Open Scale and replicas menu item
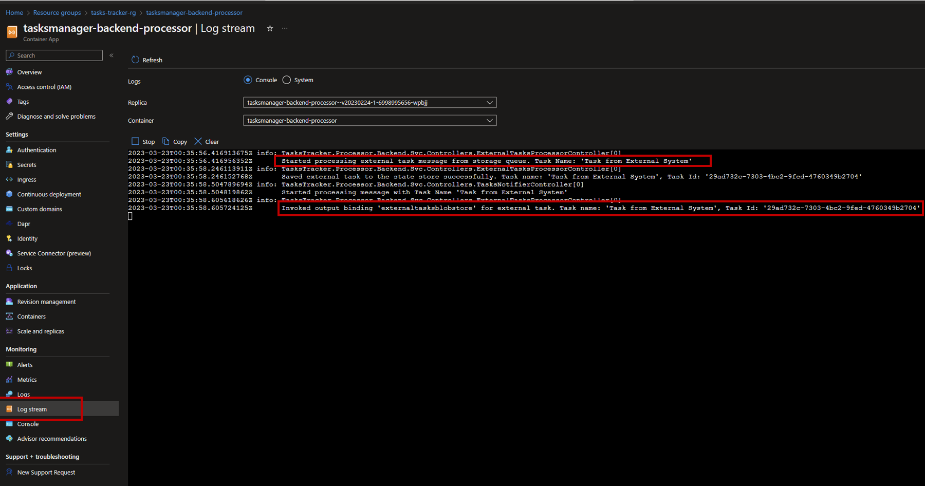 coord(41,331)
